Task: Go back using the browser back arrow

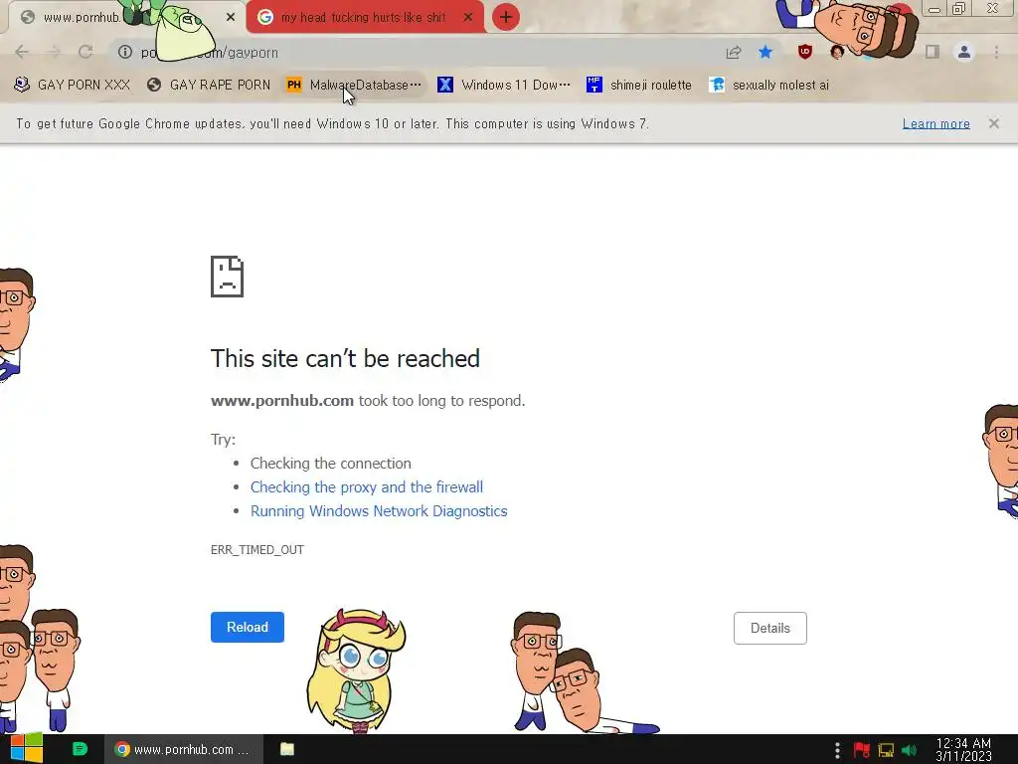Action: click(22, 52)
